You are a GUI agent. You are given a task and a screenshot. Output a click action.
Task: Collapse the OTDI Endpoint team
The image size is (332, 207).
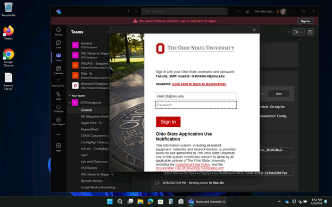pos(70,102)
